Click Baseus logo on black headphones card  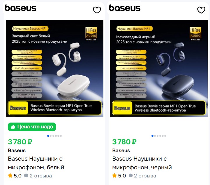pyautogui.click(x=125, y=8)
